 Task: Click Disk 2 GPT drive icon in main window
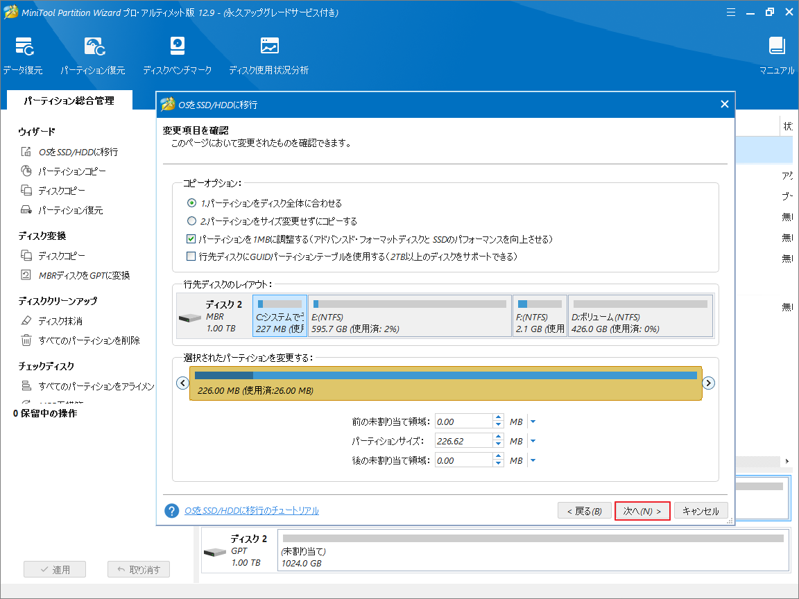(214, 552)
